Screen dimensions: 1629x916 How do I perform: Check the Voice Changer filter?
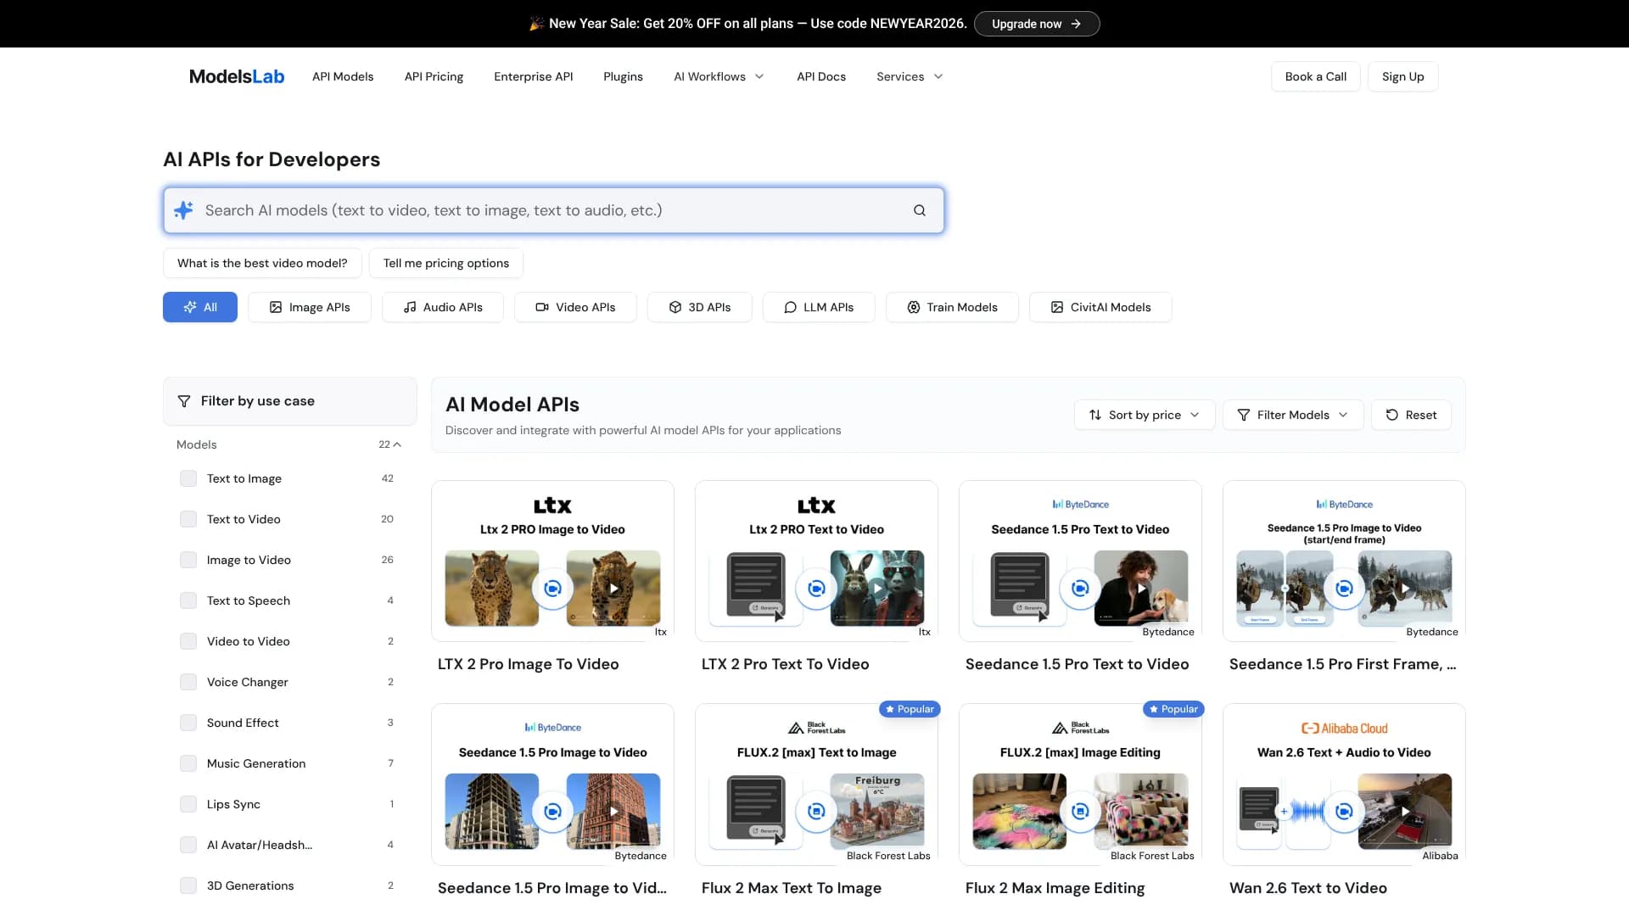pos(188,682)
